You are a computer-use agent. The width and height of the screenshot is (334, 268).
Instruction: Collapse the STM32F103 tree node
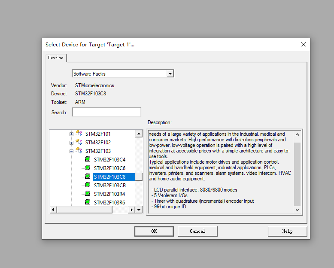71,151
